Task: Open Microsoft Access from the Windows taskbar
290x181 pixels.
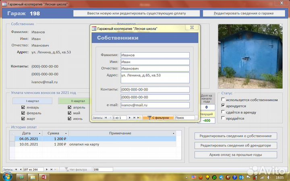Action: coord(43,177)
